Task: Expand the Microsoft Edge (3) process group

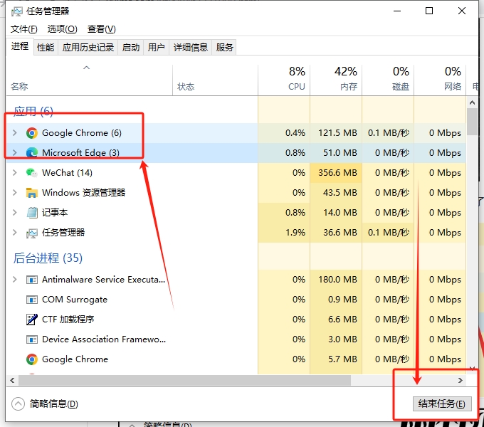Action: (x=15, y=153)
